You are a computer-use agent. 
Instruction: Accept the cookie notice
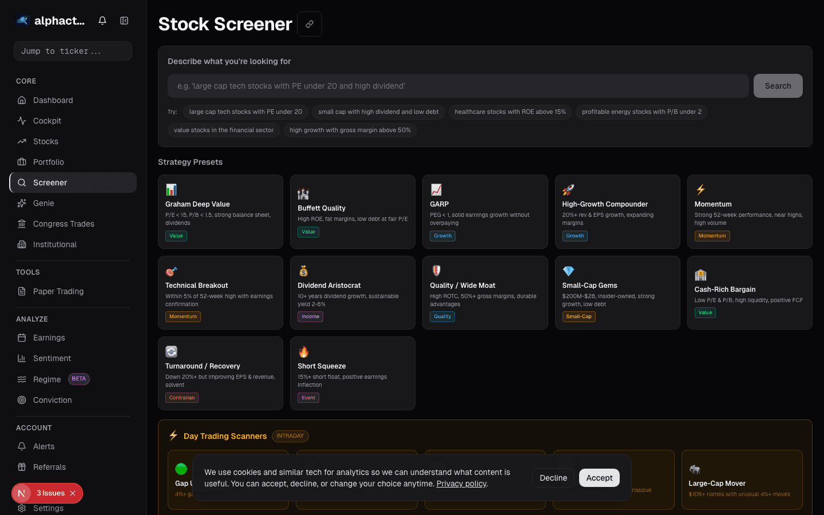[x=599, y=477]
